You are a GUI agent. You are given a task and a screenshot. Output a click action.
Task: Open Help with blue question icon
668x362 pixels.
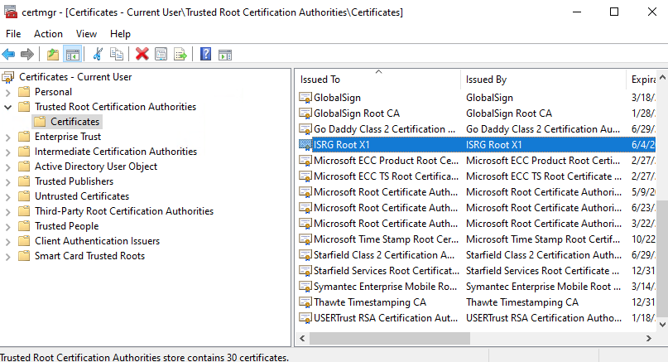pyautogui.click(x=206, y=54)
